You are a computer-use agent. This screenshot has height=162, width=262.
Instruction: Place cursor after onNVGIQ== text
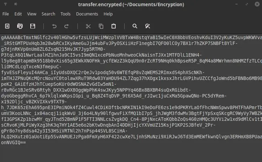tap(26, 142)
